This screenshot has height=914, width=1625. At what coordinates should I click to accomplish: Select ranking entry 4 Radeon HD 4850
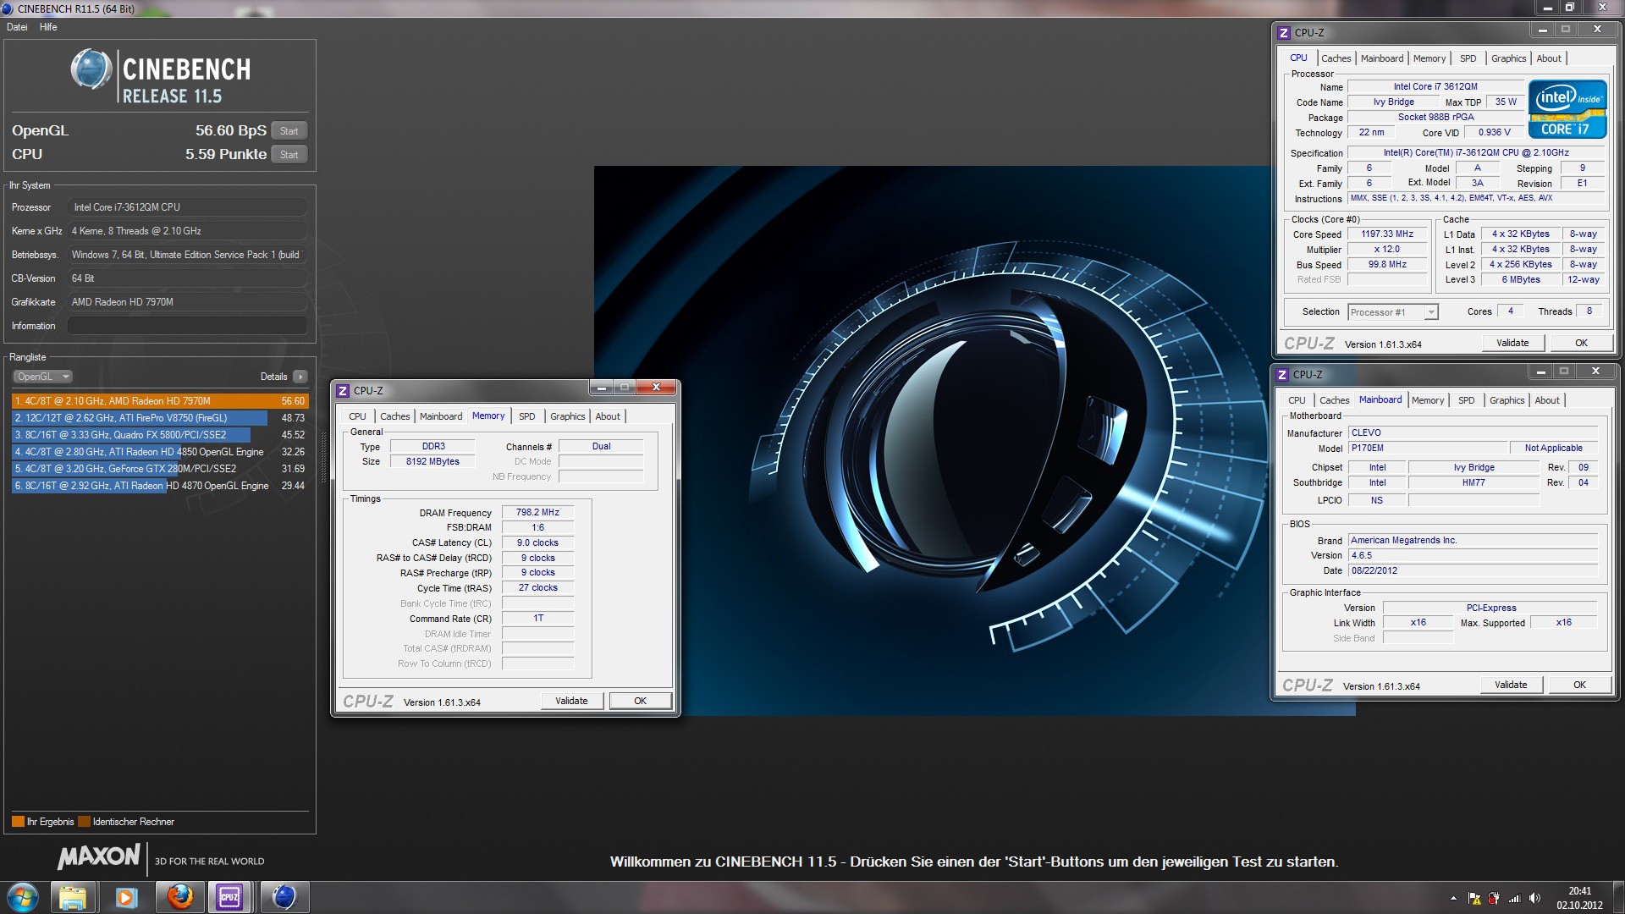coord(160,452)
